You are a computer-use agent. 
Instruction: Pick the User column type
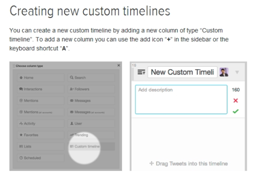pos(91,124)
